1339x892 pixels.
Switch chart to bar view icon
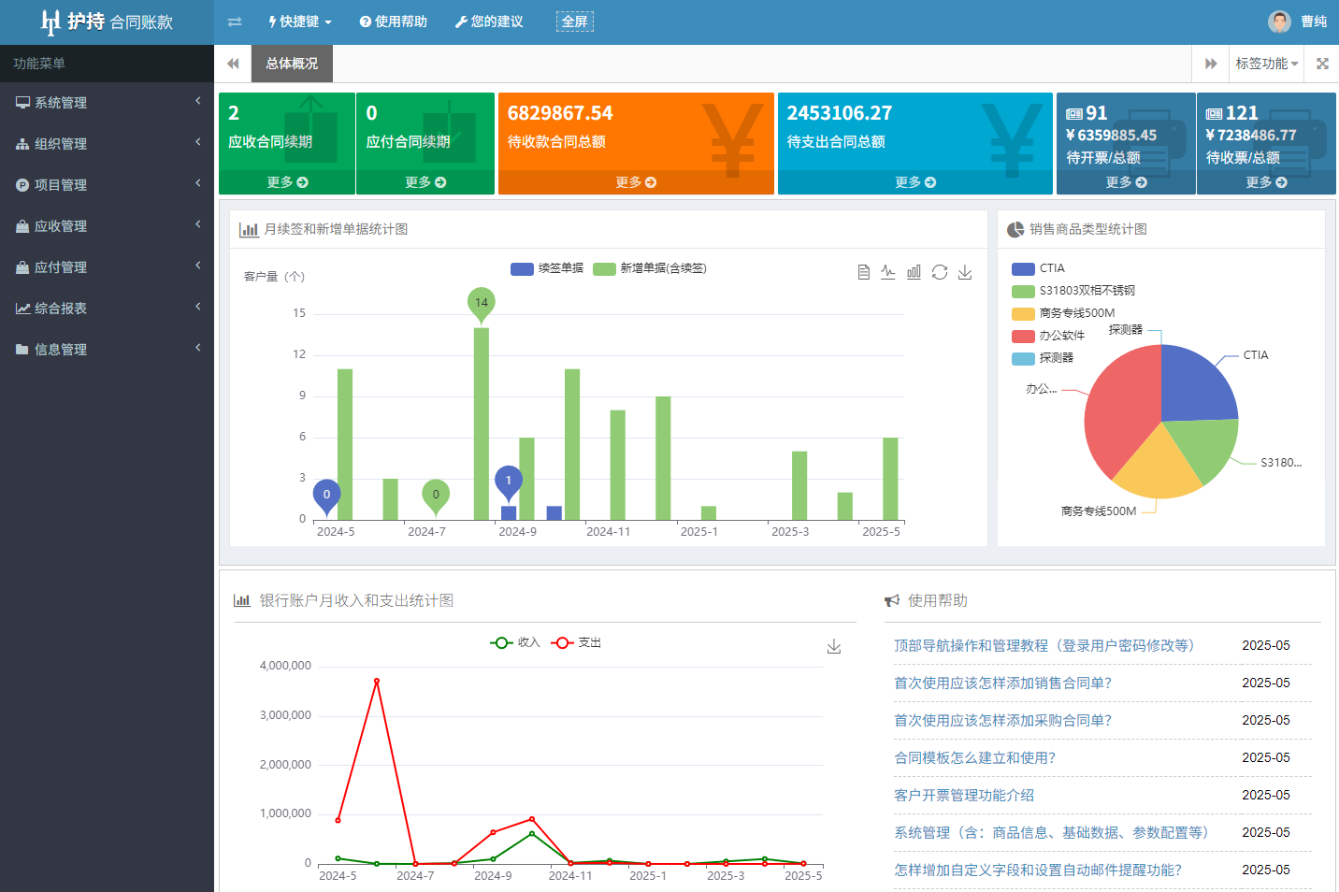point(914,272)
